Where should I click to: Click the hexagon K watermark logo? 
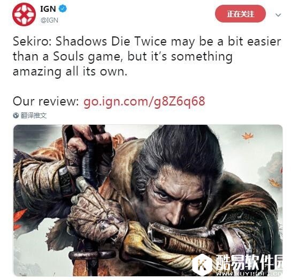pyautogui.click(x=202, y=264)
